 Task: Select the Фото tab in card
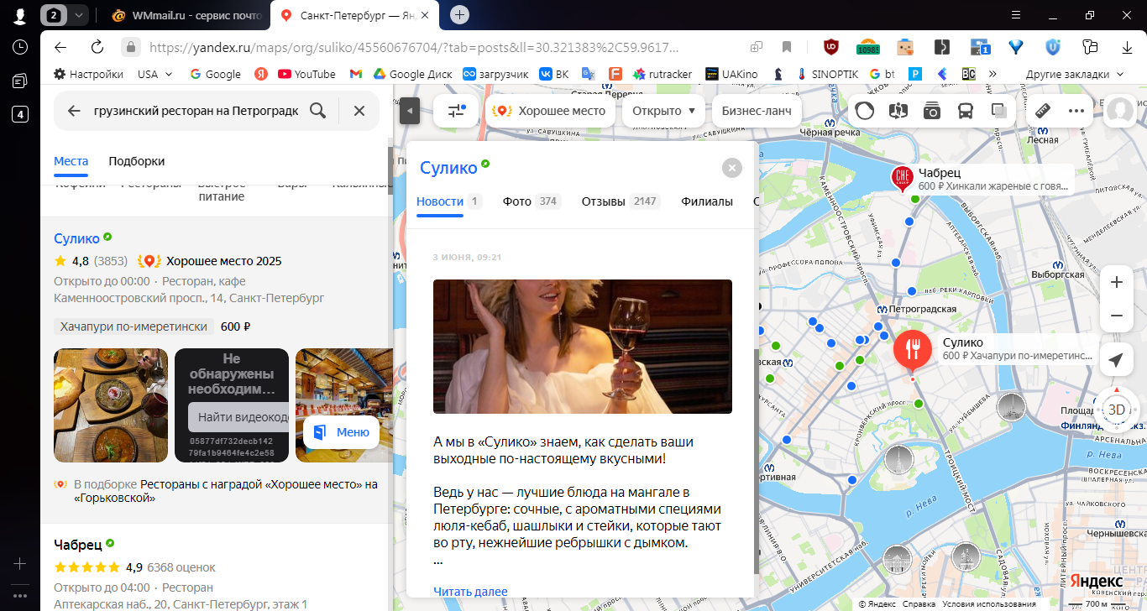532,201
